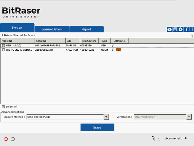194x146 pixels.
Task: Click the battery status icon
Action: pos(153,139)
